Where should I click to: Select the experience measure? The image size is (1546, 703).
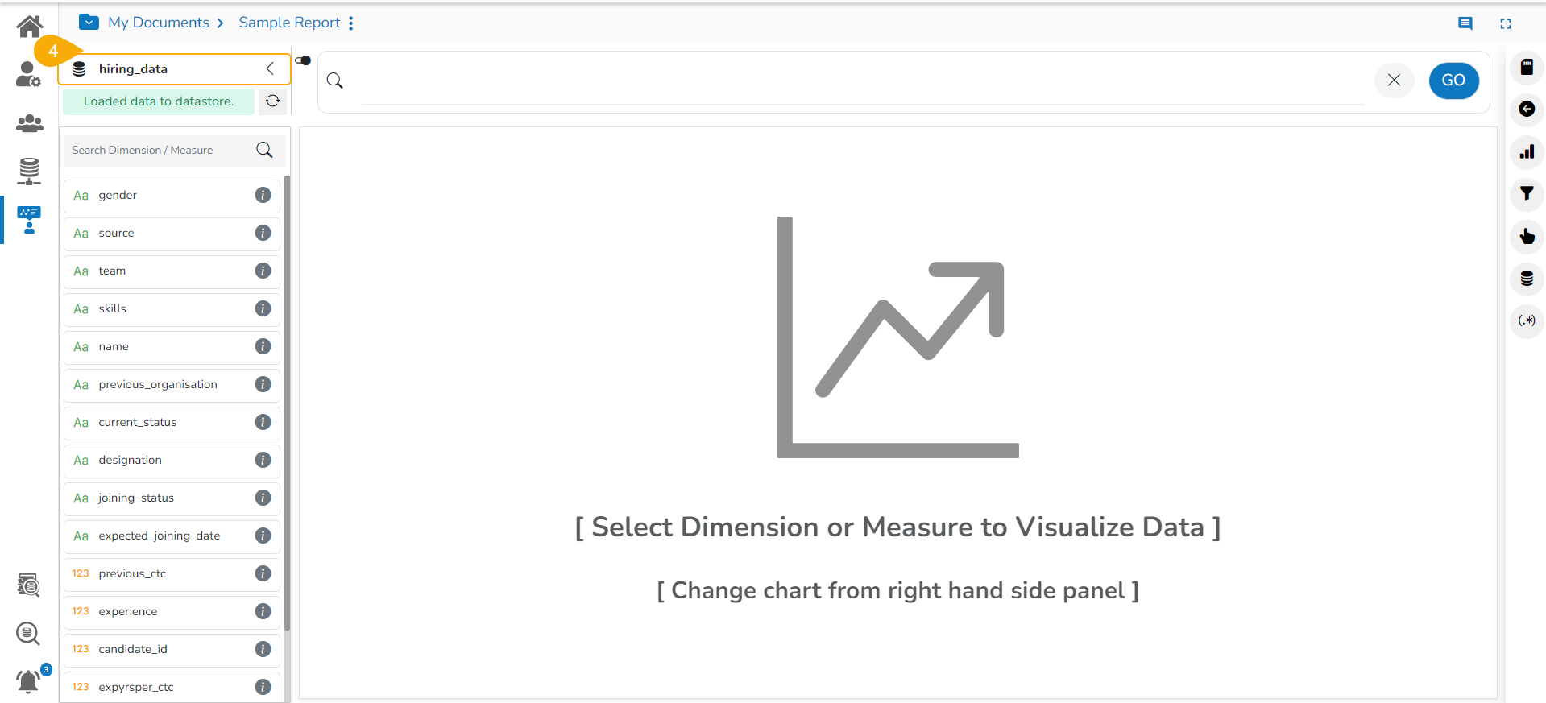click(127, 611)
